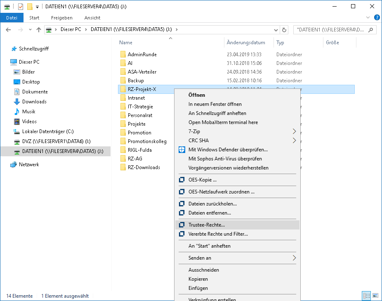Choose Trustee-Rechte from the context menu
Viewport: 382px width, 301px height.
(x=207, y=225)
